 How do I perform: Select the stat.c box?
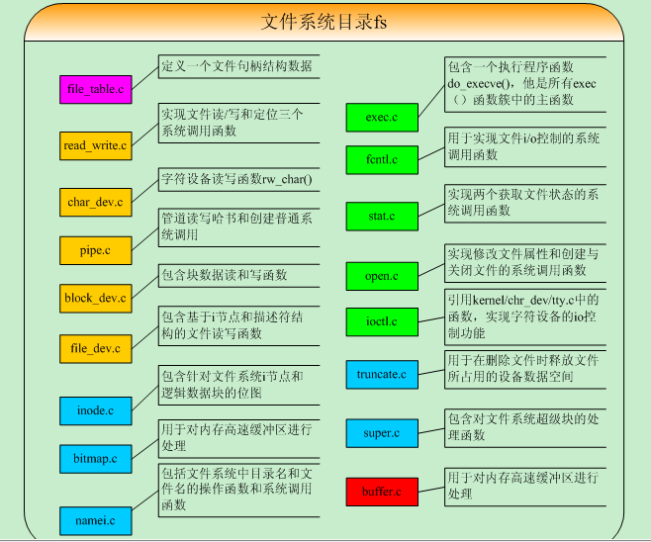coord(382,217)
